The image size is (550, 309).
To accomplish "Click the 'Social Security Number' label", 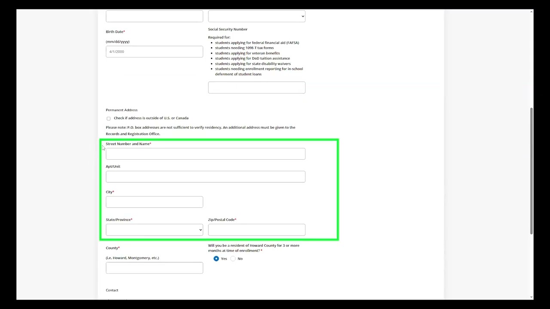I will click(228, 29).
